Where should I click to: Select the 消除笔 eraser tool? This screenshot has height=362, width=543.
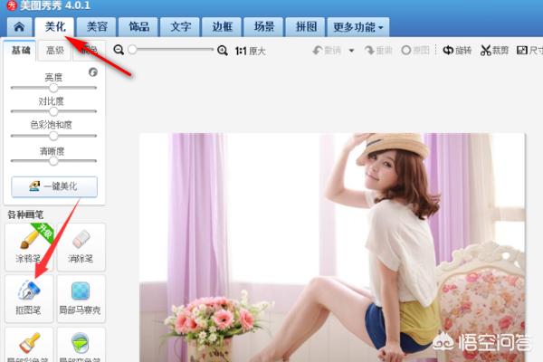click(x=81, y=247)
